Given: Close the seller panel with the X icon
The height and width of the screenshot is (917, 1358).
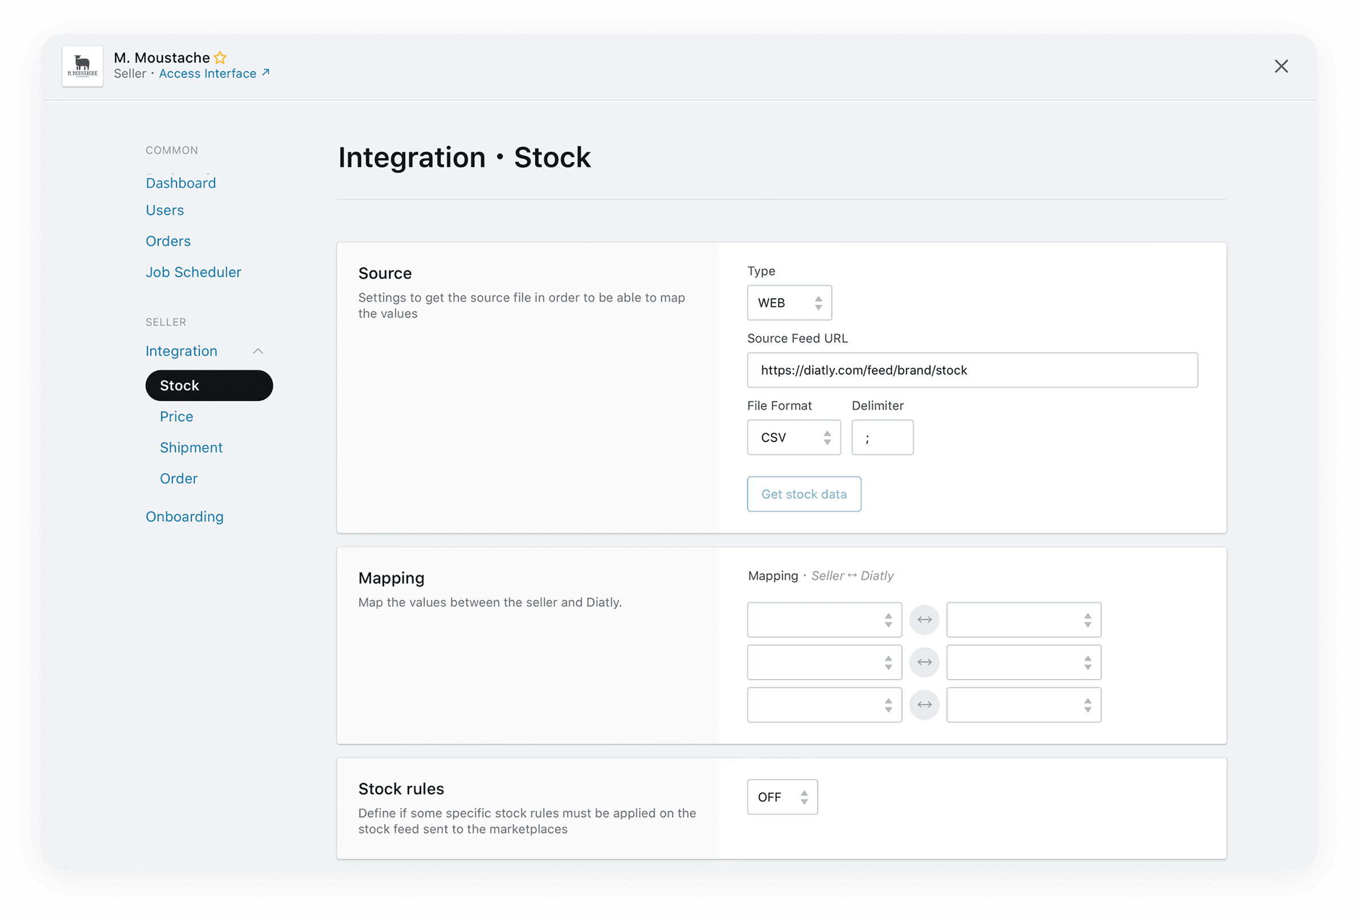Looking at the screenshot, I should click(1281, 66).
